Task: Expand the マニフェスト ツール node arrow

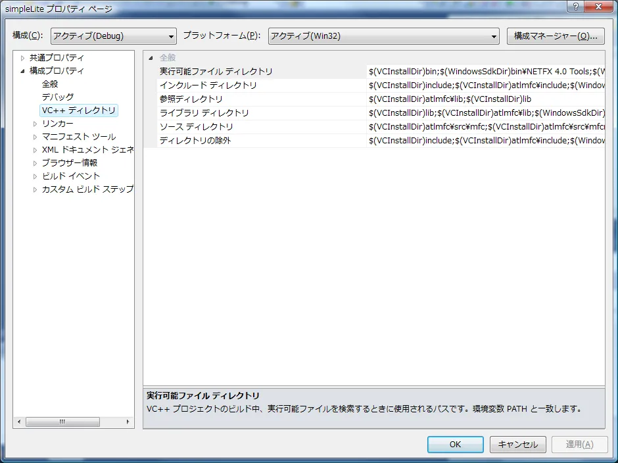Action: 35,137
